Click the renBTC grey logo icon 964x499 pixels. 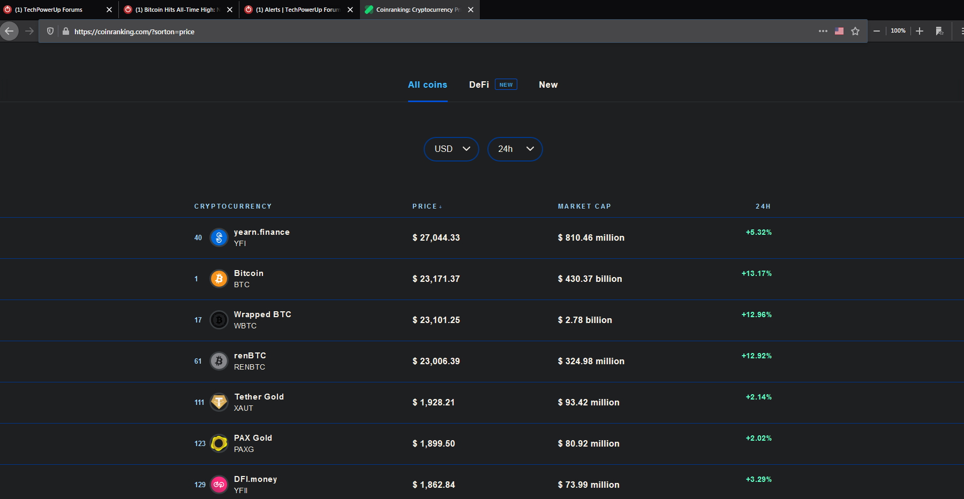pos(219,361)
